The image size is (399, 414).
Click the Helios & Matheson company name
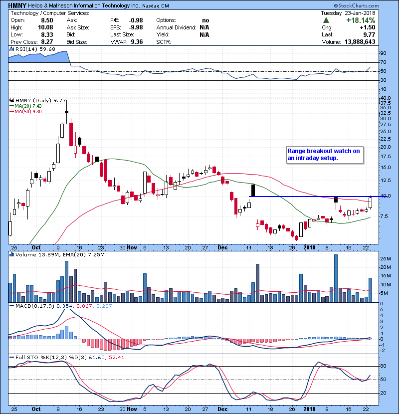pos(84,5)
